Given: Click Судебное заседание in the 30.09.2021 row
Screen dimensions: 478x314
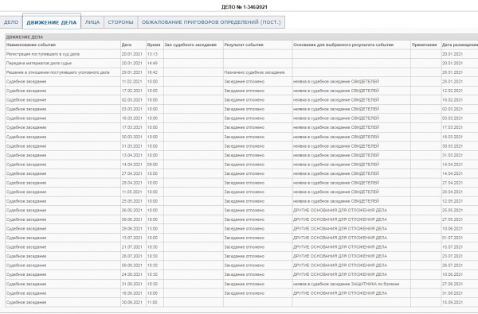Looking at the screenshot, I should (x=26, y=302).
